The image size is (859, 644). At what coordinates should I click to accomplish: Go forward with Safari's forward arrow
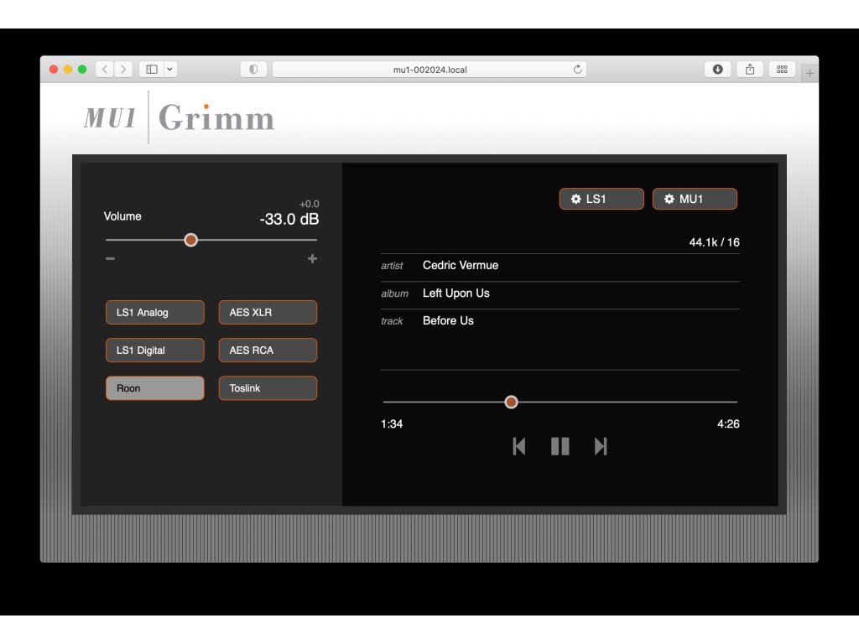click(x=123, y=69)
